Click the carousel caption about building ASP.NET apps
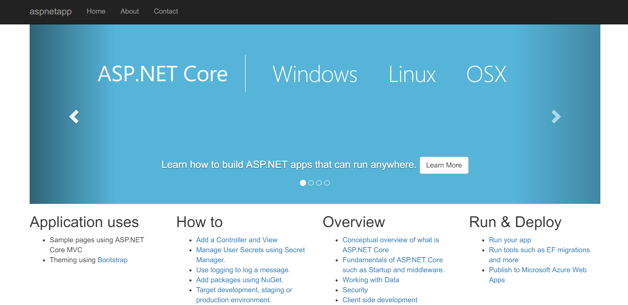The width and height of the screenshot is (628, 305). tap(289, 165)
